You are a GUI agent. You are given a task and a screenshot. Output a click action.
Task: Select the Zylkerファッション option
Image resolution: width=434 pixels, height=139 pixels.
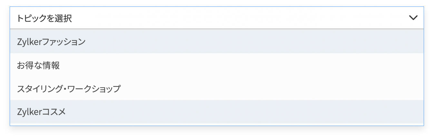click(52, 42)
